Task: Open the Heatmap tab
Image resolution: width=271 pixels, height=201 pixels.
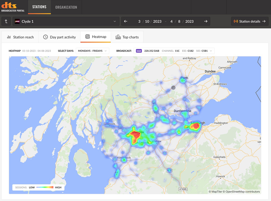Action: pyautogui.click(x=96, y=37)
